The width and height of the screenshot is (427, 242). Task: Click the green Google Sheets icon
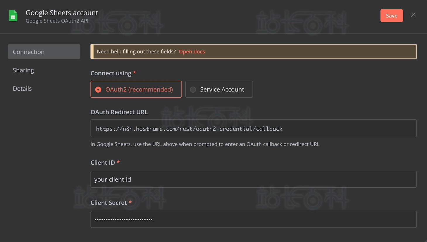point(13,16)
